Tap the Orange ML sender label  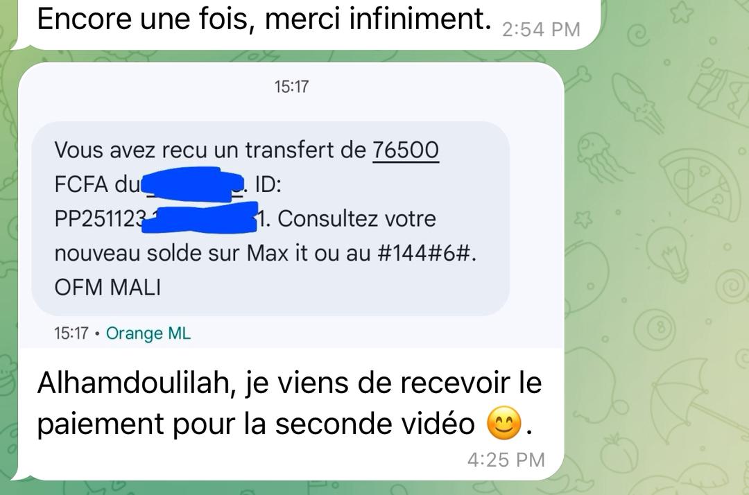coord(148,333)
